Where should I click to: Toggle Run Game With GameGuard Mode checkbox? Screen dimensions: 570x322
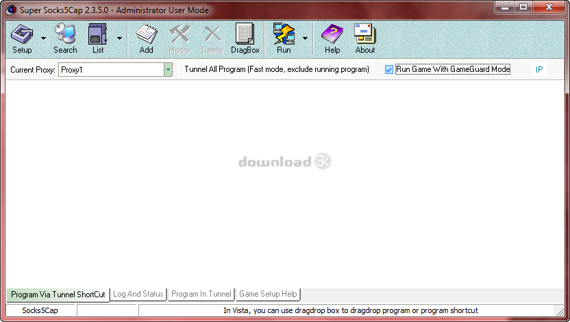click(389, 69)
